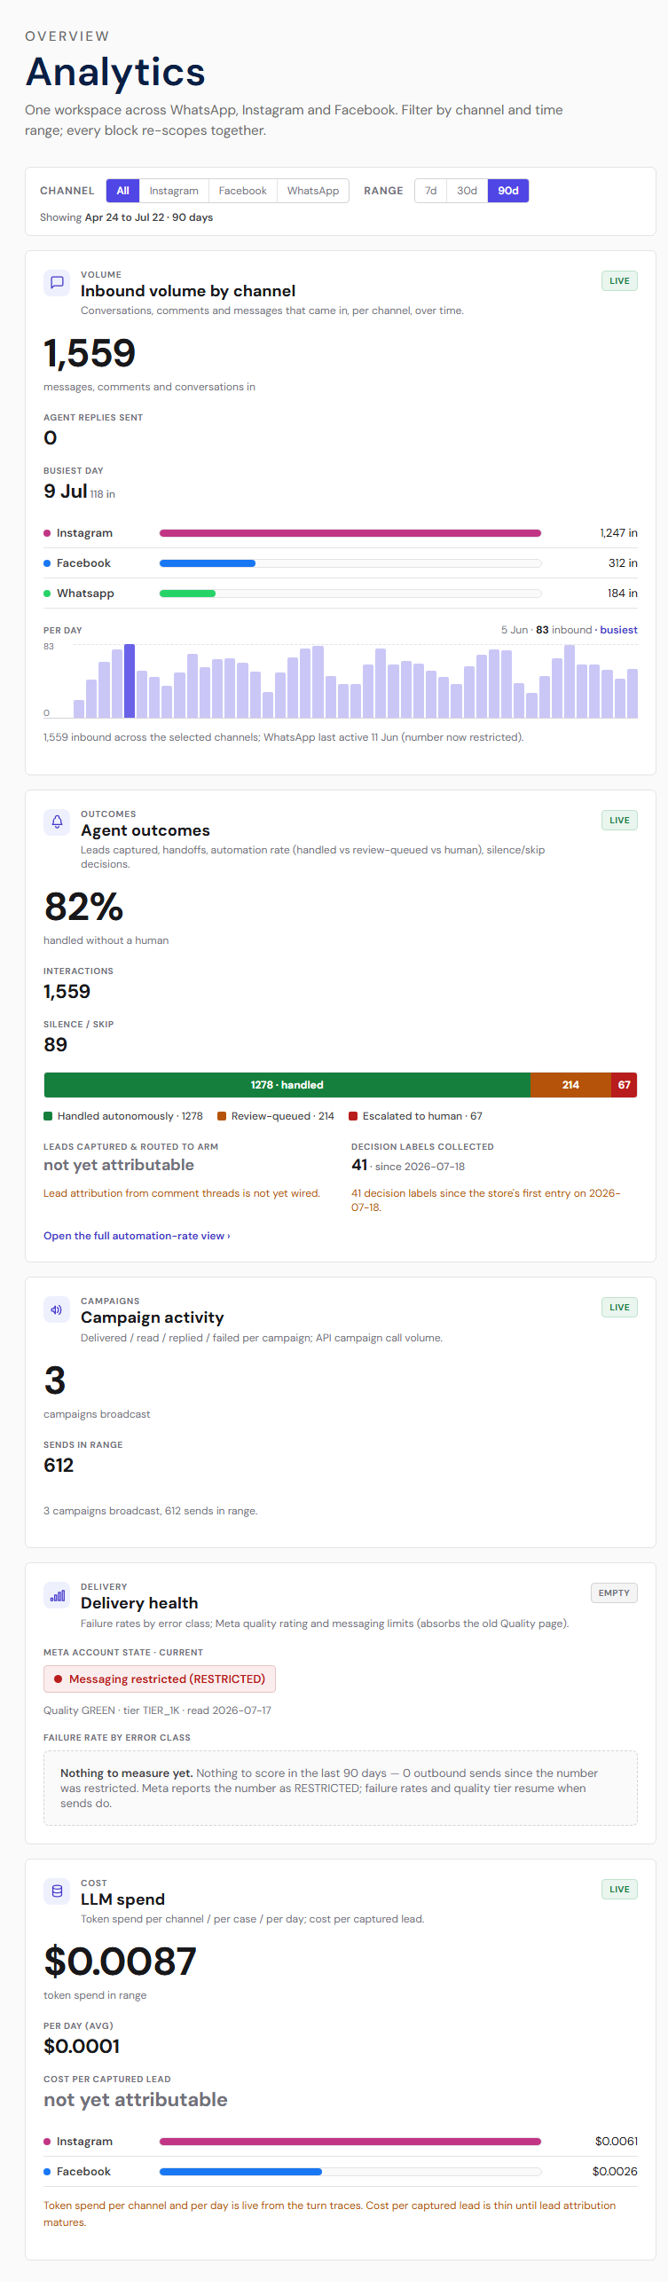Filter by the Instagram channel

[x=174, y=191]
